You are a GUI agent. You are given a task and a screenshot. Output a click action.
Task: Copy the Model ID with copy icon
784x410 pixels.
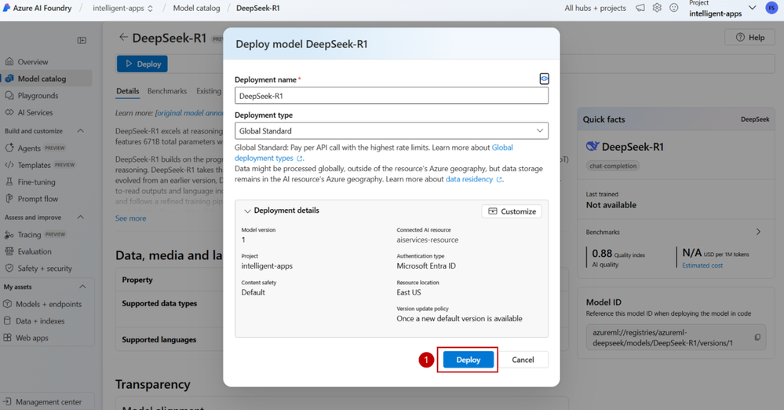pos(757,338)
